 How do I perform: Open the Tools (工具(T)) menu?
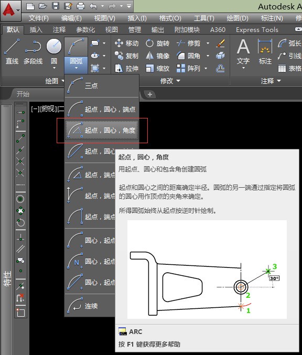pyautogui.click(x=204, y=18)
